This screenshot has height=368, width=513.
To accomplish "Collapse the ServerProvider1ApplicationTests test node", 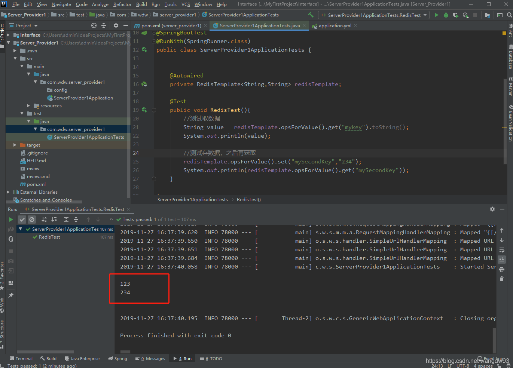I will pos(21,229).
